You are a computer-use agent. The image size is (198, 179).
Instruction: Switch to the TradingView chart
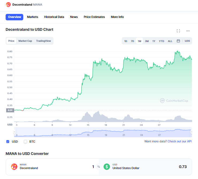click(43, 41)
